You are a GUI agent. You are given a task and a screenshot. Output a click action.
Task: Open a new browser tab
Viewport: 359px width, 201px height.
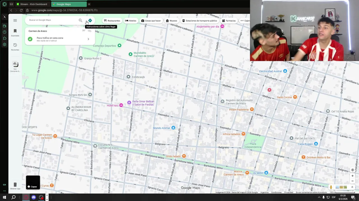click(89, 4)
